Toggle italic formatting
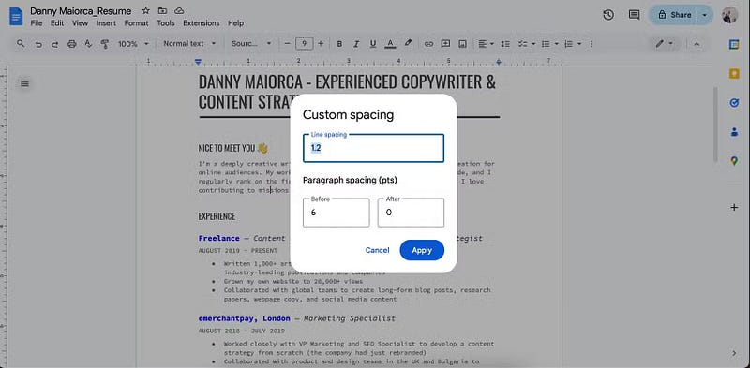 coord(356,44)
